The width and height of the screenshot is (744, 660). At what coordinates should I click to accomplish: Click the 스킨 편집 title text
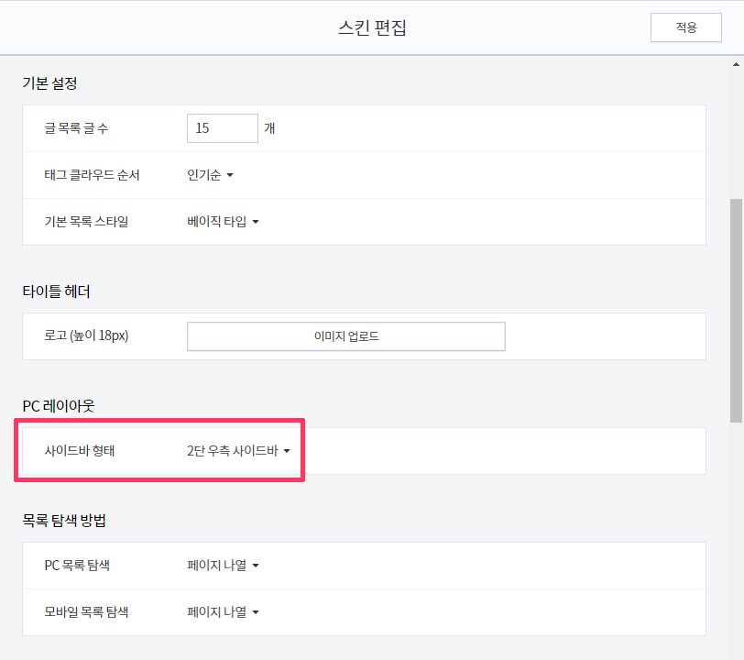click(x=372, y=27)
